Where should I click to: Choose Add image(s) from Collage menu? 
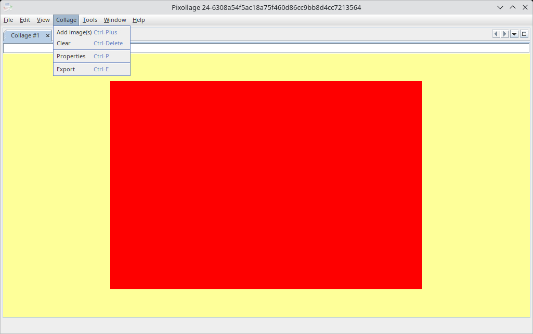click(x=74, y=32)
